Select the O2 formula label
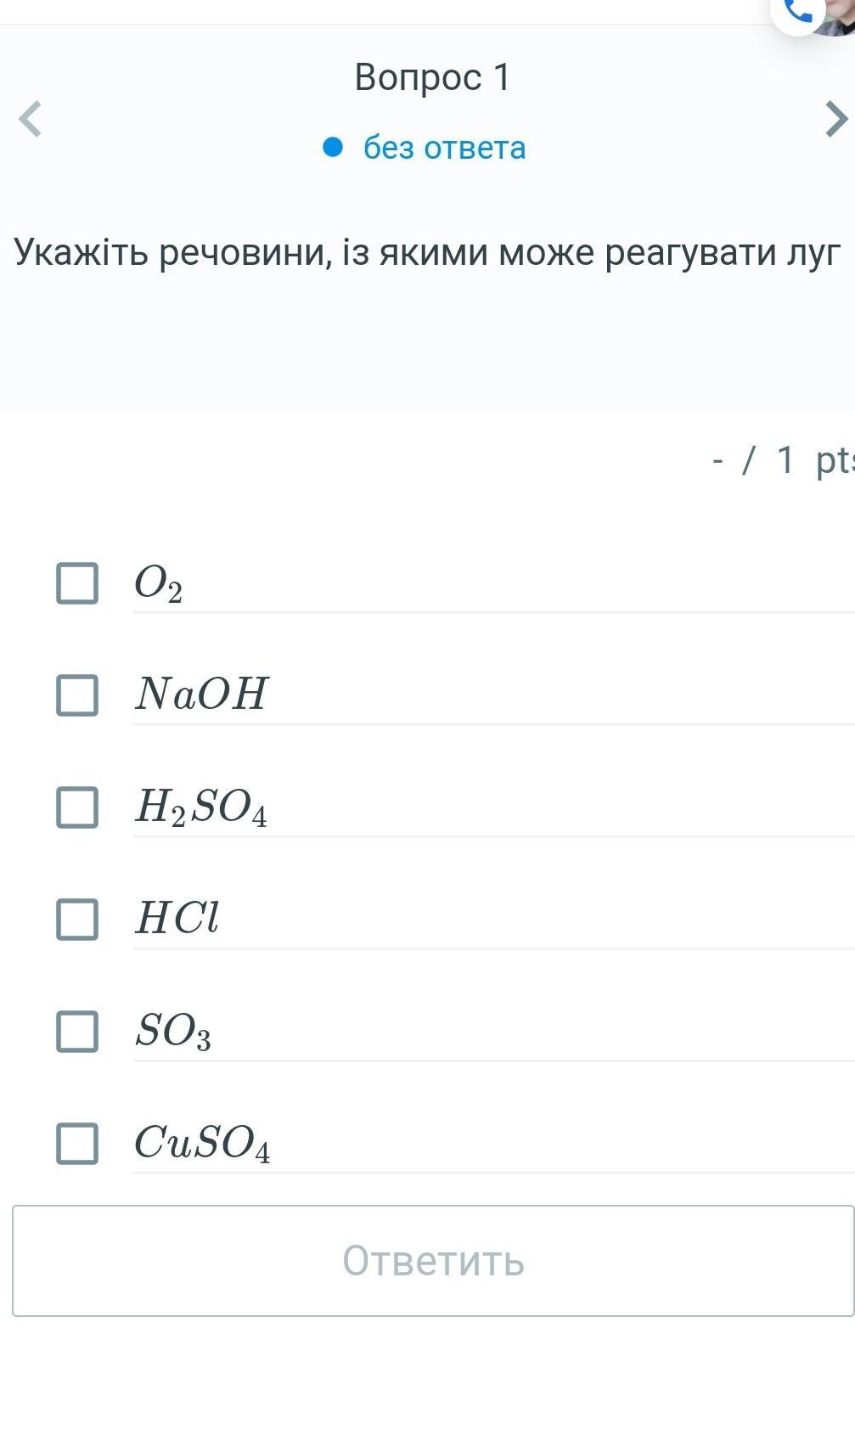This screenshot has width=855, height=1429. 159,584
